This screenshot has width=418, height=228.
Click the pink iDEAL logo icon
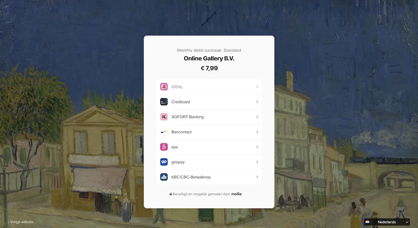tap(164, 87)
